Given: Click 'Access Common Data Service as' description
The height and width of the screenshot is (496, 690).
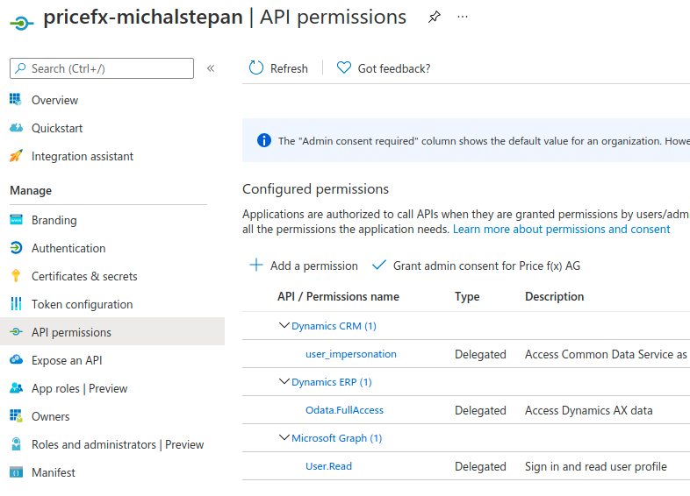Looking at the screenshot, I should tap(606, 354).
